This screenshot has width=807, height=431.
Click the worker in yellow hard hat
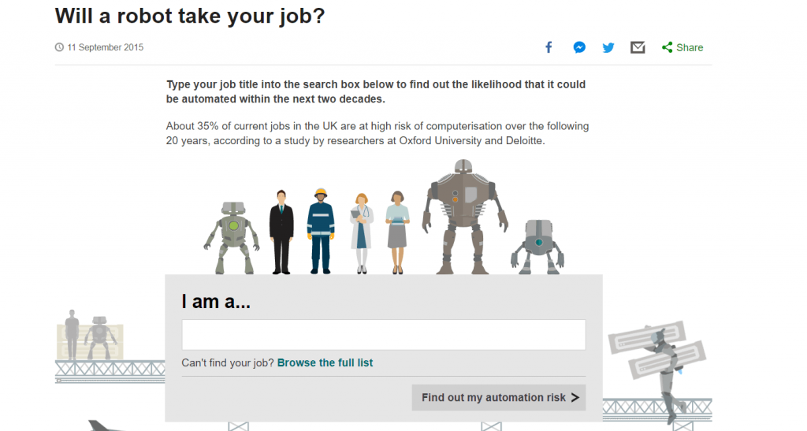click(321, 231)
